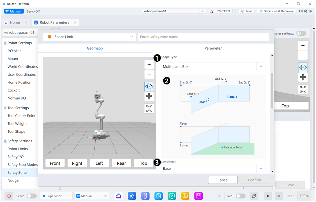This screenshot has height=202, width=316.
Task: Click the dialog's vertical scrollbar
Action: [272, 90]
